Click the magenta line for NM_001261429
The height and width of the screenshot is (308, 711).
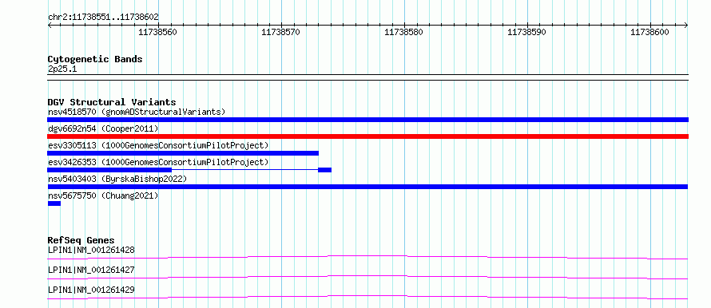coord(367,297)
